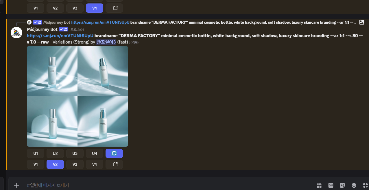Click the image attachment icon on the reply preview line
The width and height of the screenshot is (369, 190).
(361, 22)
